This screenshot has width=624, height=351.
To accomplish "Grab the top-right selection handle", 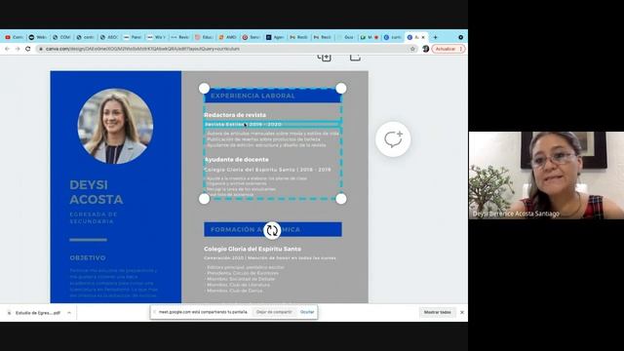I will [341, 89].
